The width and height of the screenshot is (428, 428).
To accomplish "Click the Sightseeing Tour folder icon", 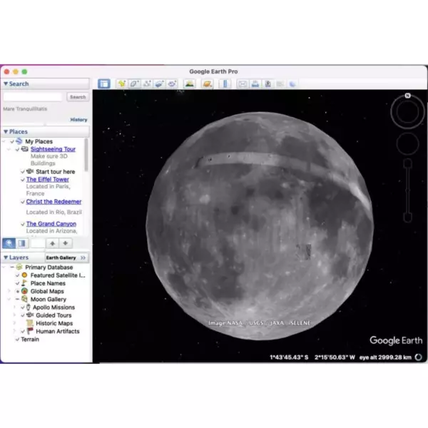I will coord(24,149).
